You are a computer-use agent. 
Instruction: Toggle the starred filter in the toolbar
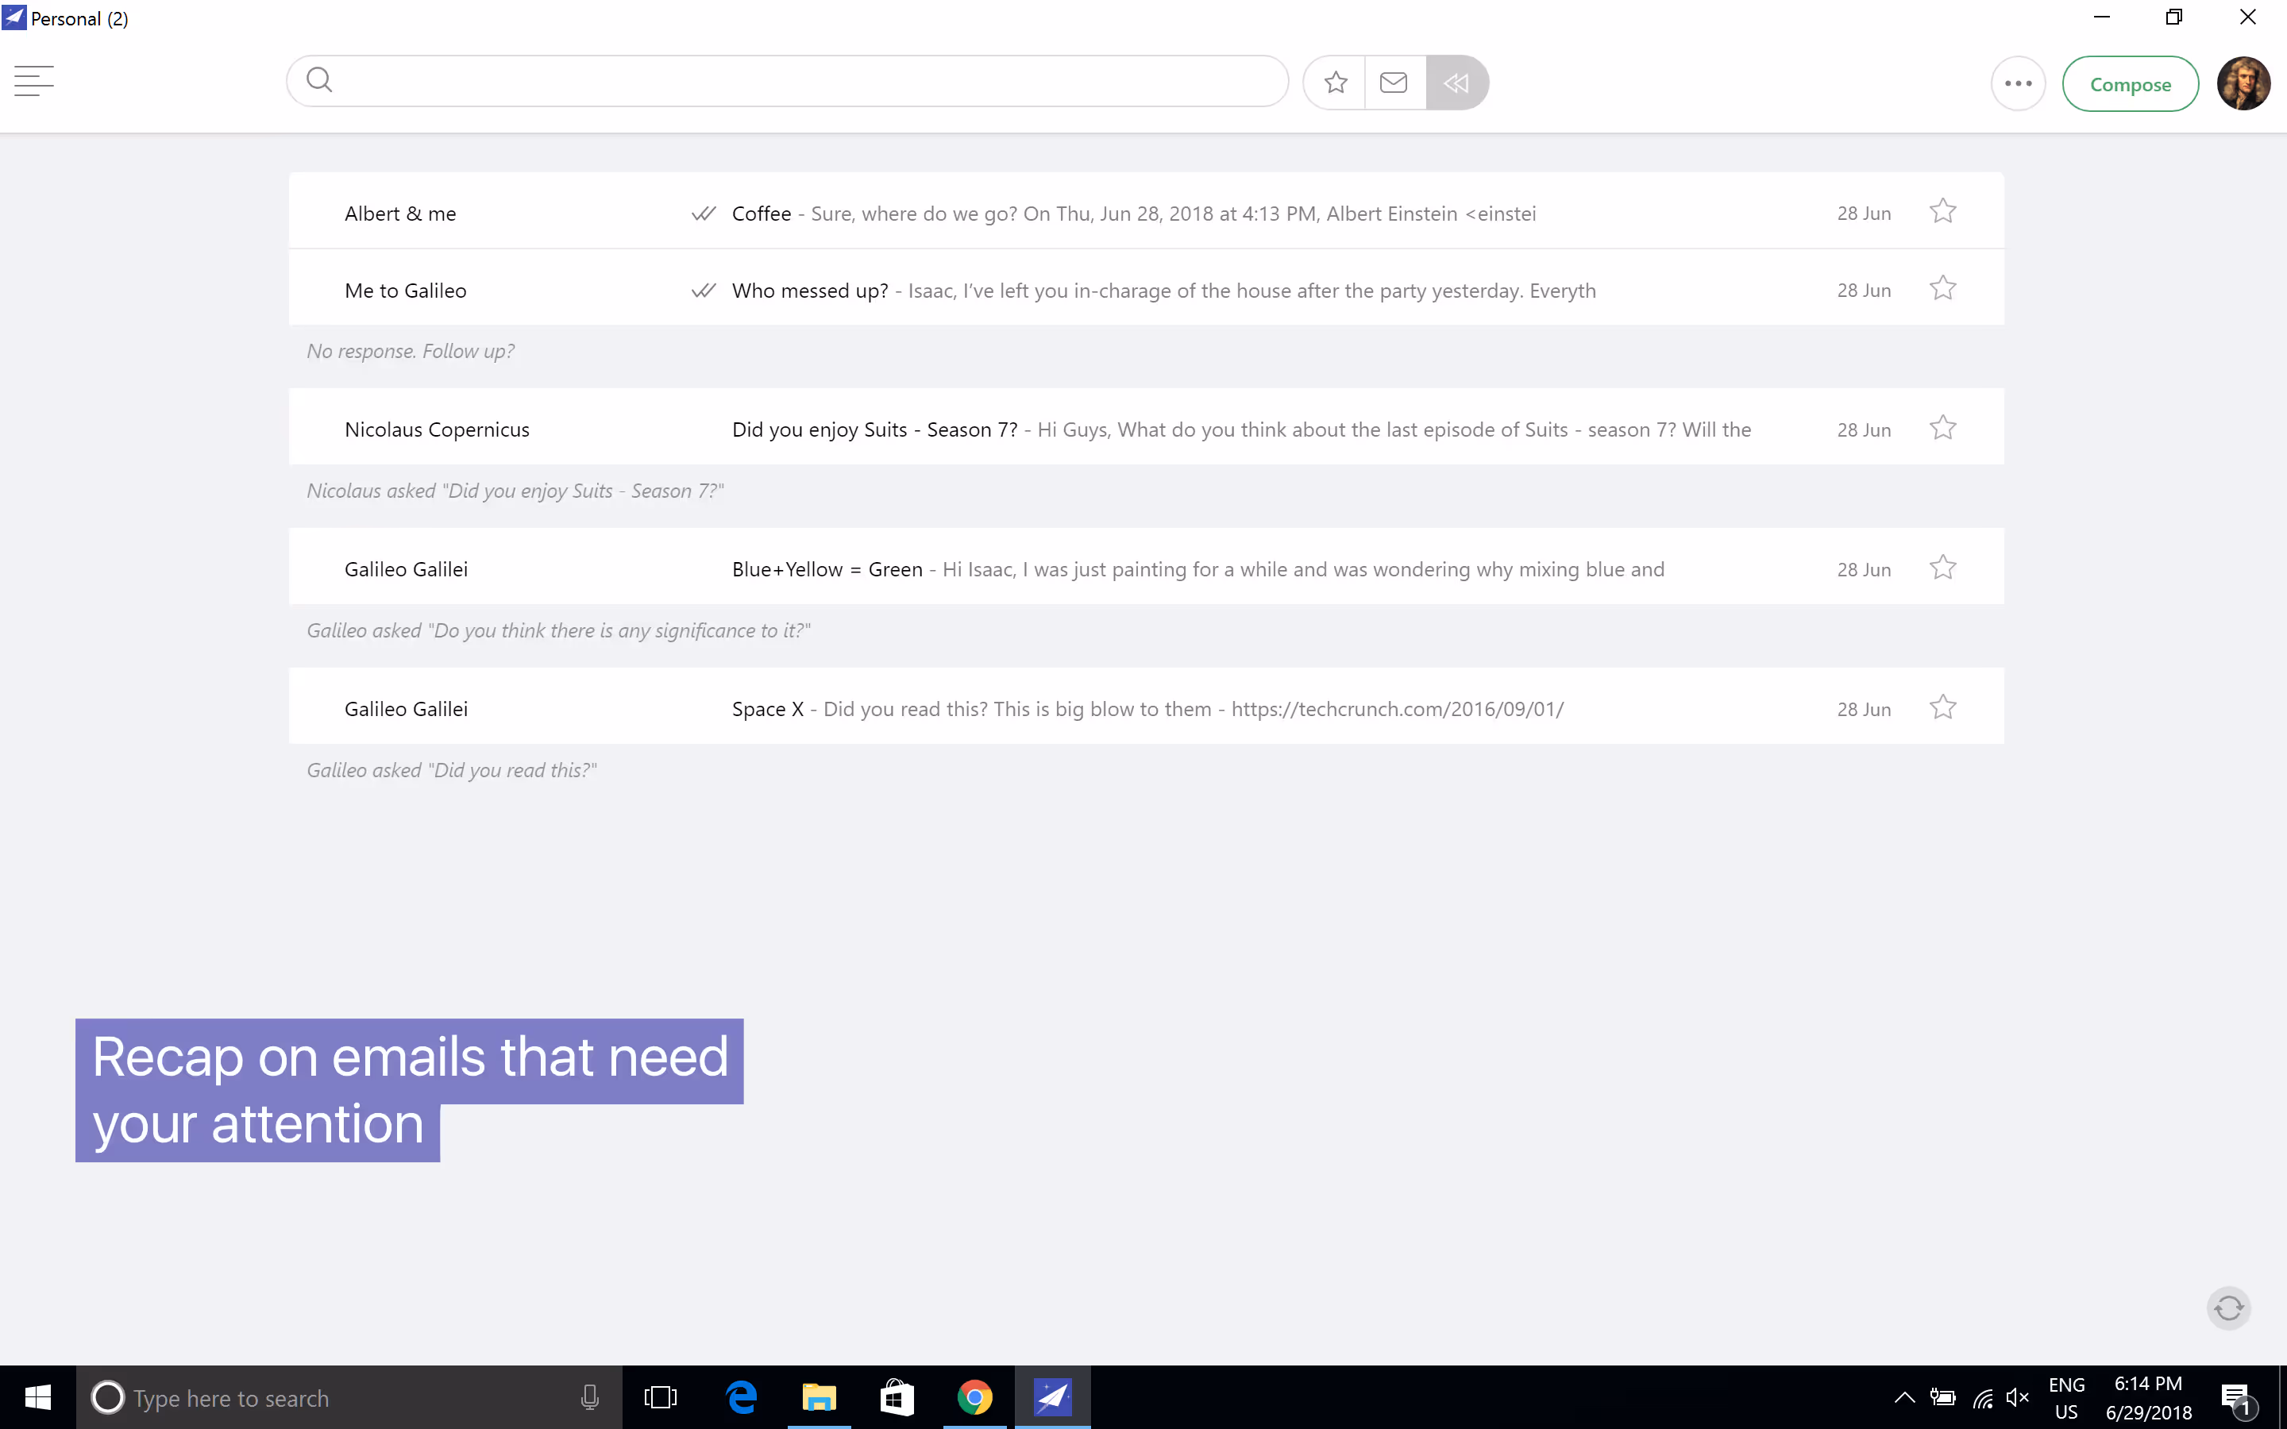point(1333,83)
